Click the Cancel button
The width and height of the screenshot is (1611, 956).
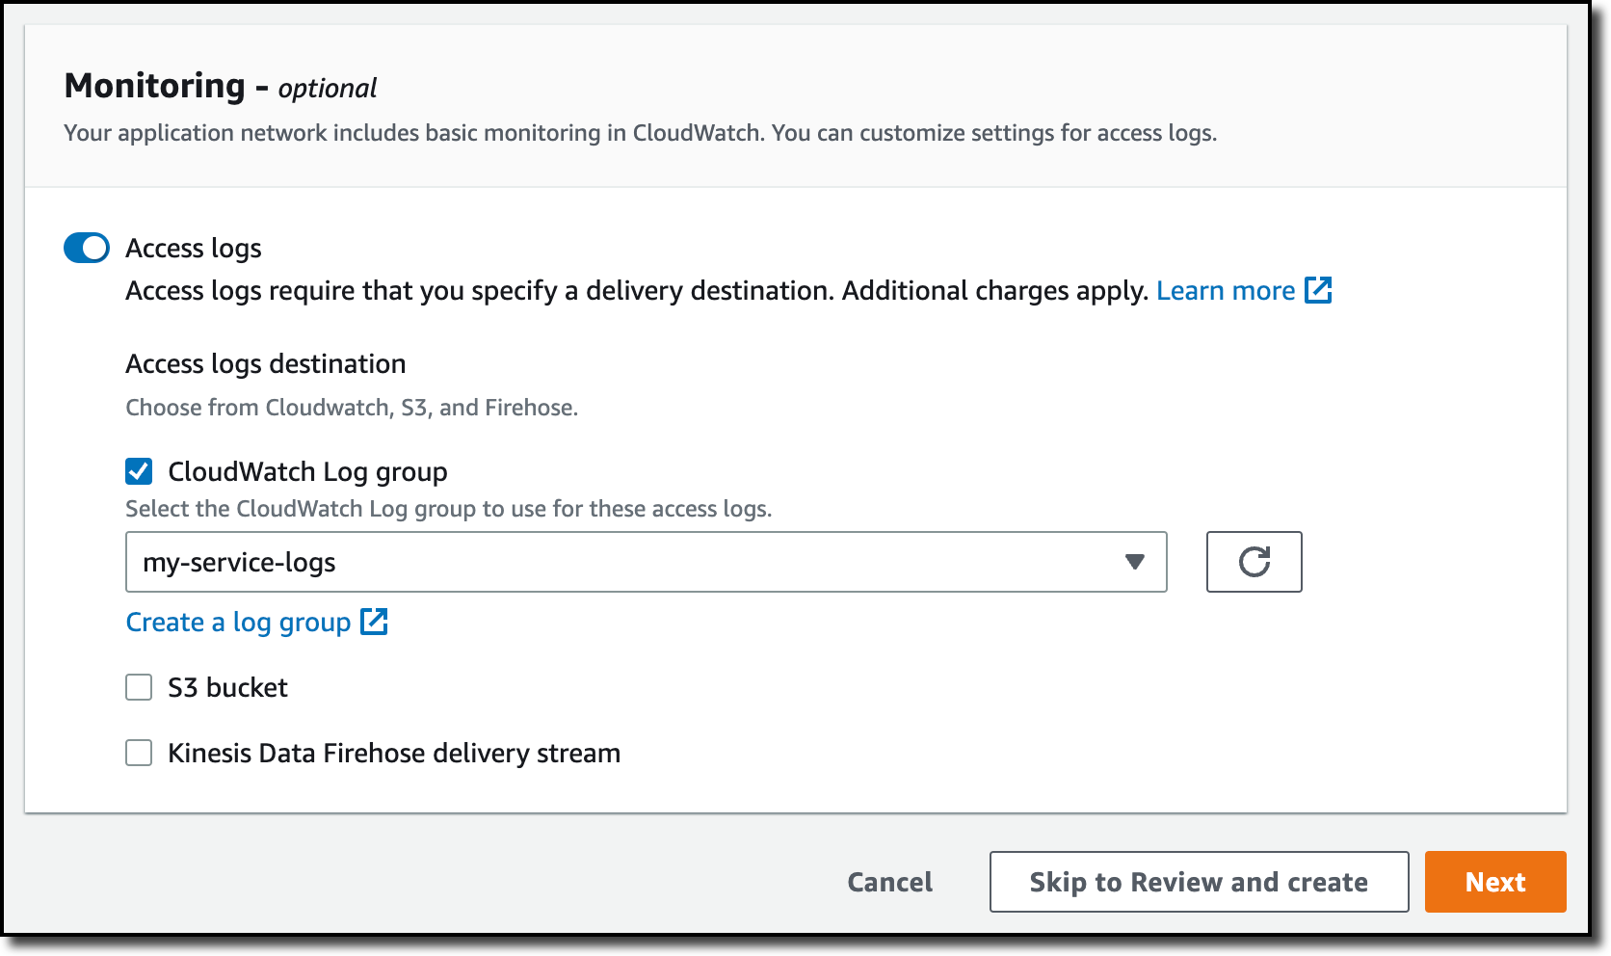(x=889, y=882)
